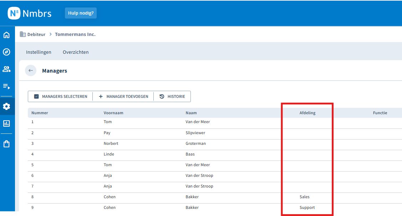This screenshot has height=216, width=402.
Task: Sort by the Naam column header
Action: pyautogui.click(x=191, y=113)
